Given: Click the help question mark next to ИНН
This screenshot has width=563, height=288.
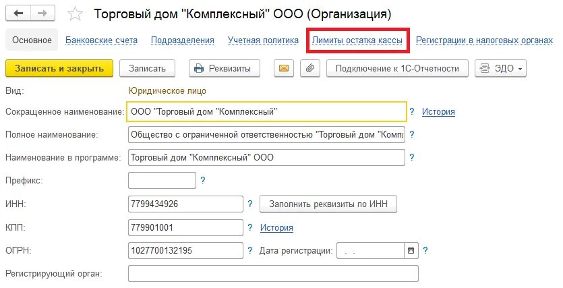Looking at the screenshot, I should point(250,204).
